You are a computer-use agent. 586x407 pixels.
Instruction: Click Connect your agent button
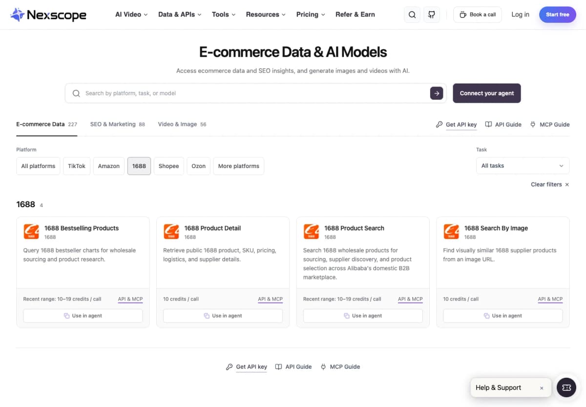[487, 93]
